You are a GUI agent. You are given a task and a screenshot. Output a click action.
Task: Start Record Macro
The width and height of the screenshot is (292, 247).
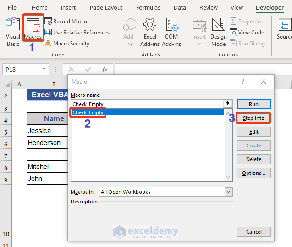(x=66, y=22)
